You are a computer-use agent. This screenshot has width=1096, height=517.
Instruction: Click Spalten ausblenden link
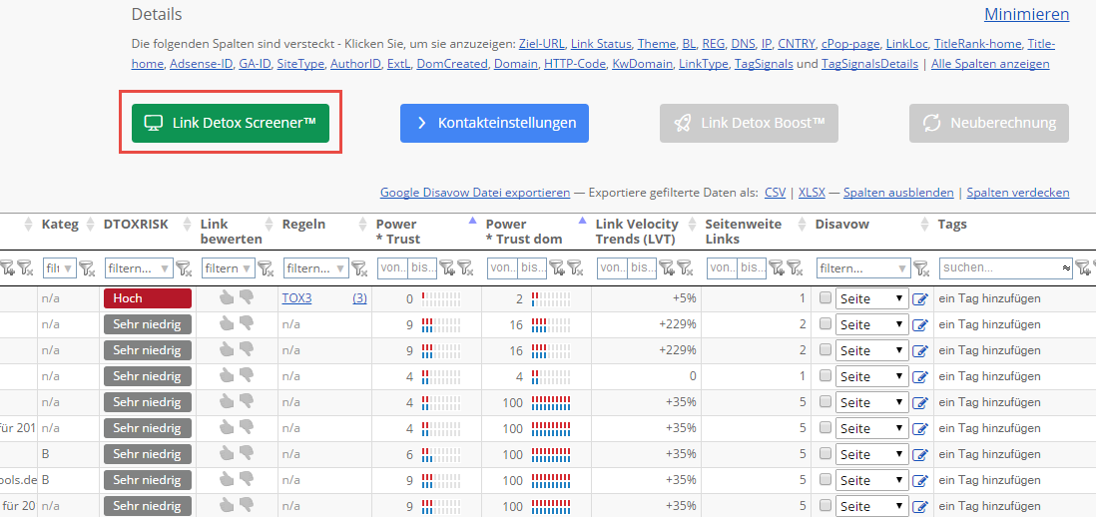[x=898, y=192]
